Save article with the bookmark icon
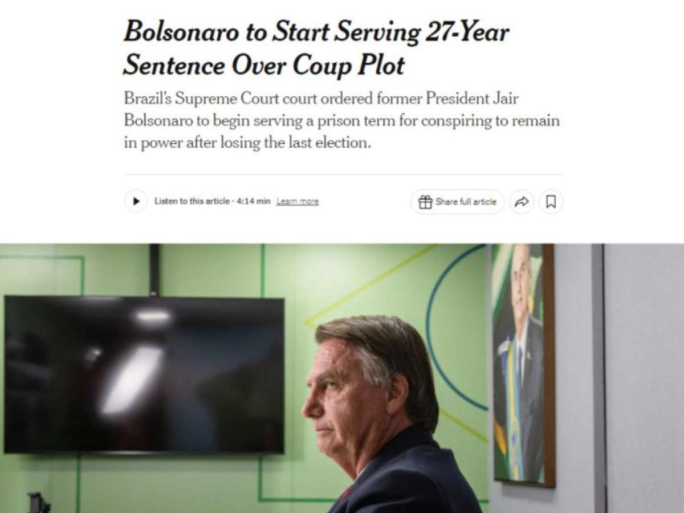 [551, 202]
